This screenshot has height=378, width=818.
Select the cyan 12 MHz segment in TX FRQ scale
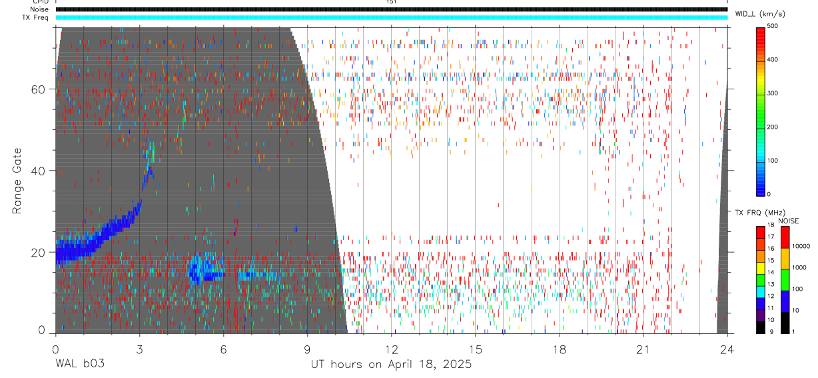(x=760, y=292)
